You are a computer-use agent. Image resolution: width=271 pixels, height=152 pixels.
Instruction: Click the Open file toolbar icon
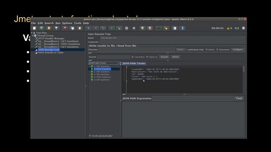click(x=49, y=28)
